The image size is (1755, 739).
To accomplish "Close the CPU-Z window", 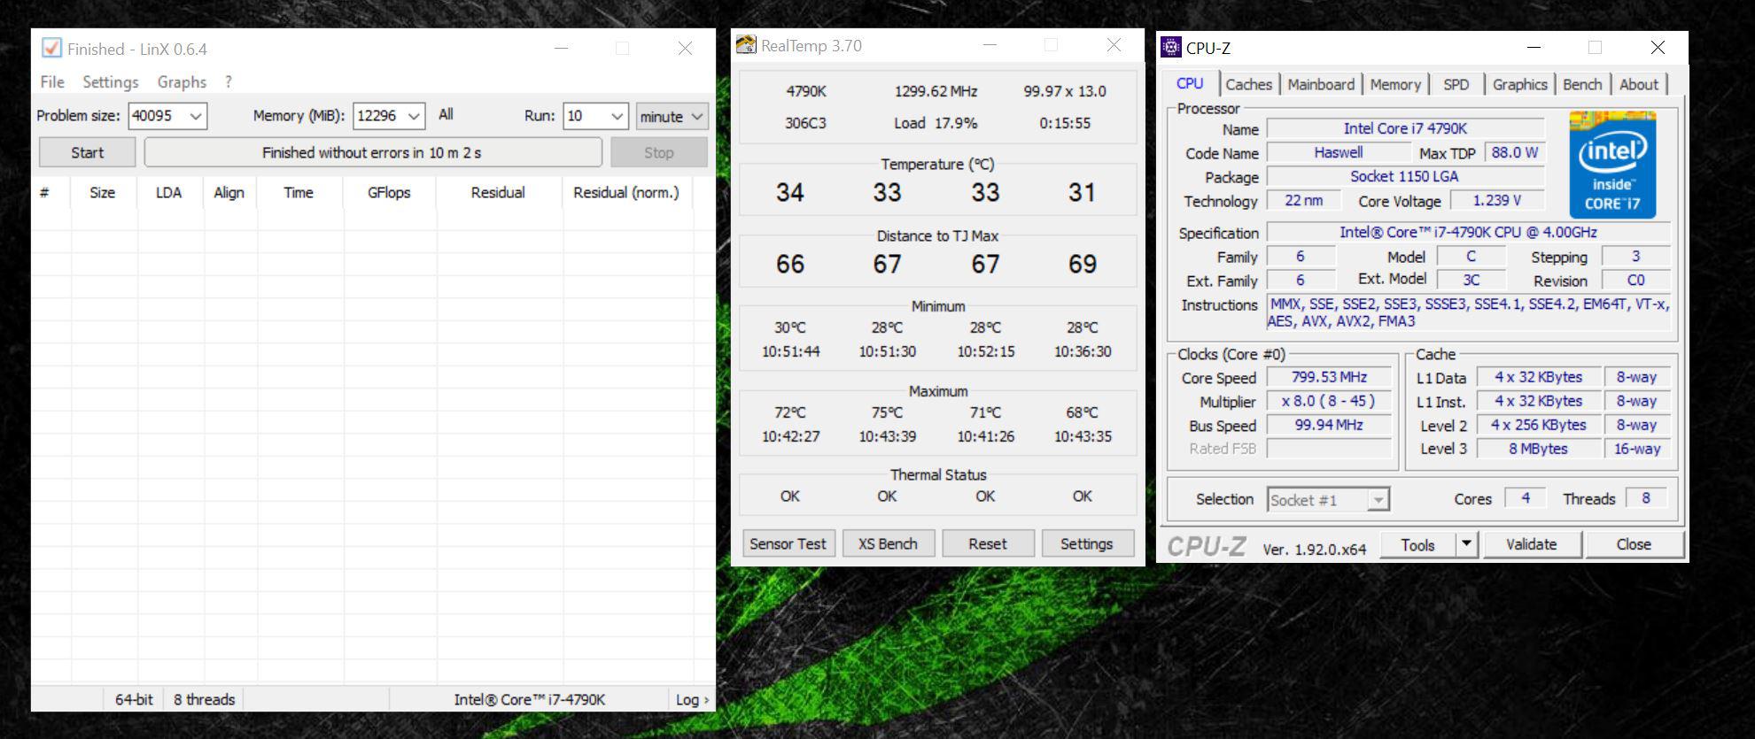I will (1657, 48).
